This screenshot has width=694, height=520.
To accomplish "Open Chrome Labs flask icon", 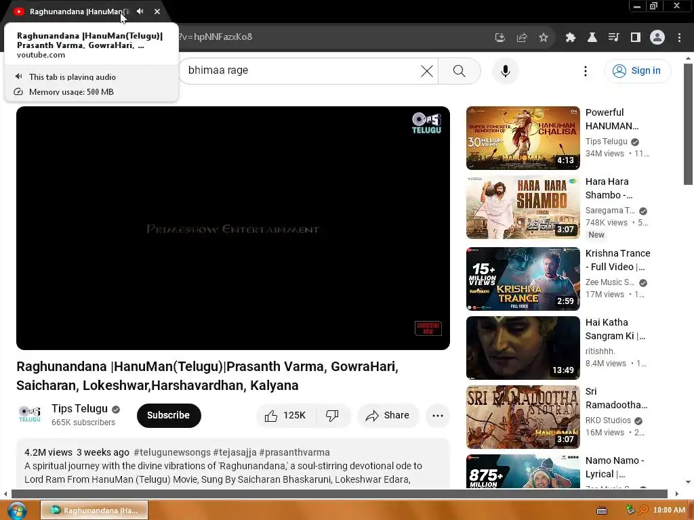I will tap(592, 37).
